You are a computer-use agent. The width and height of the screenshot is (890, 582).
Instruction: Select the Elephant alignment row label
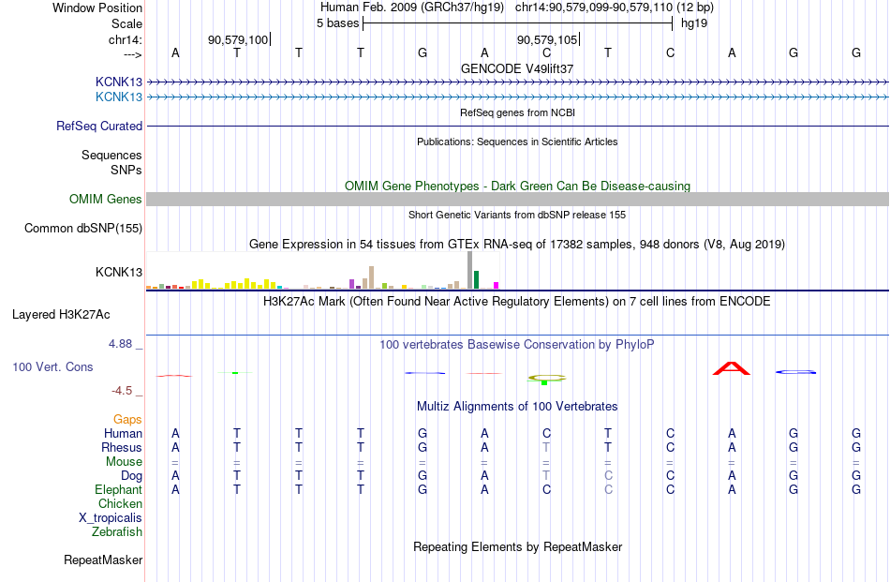(x=119, y=489)
